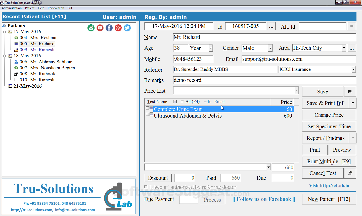Open the Review eLab menu
The height and width of the screenshot is (216, 362).
56,8
